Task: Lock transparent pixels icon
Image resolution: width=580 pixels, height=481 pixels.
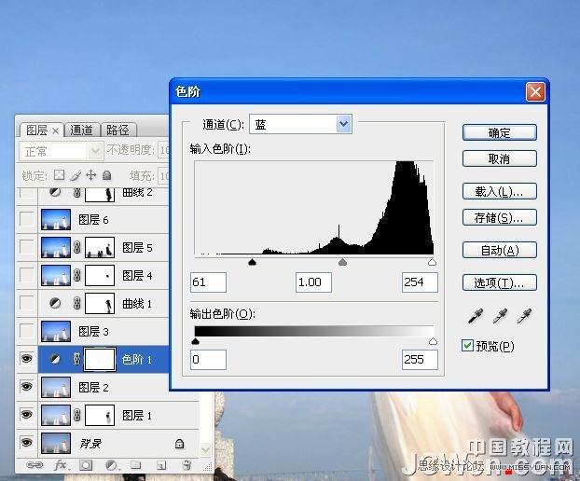Action: (59, 175)
